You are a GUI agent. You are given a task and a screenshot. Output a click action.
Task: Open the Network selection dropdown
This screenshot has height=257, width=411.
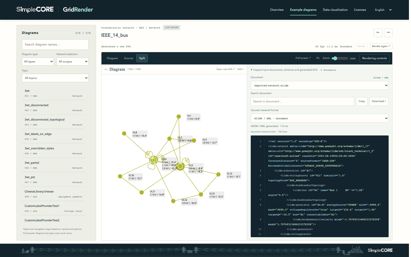pyautogui.click(x=72, y=61)
